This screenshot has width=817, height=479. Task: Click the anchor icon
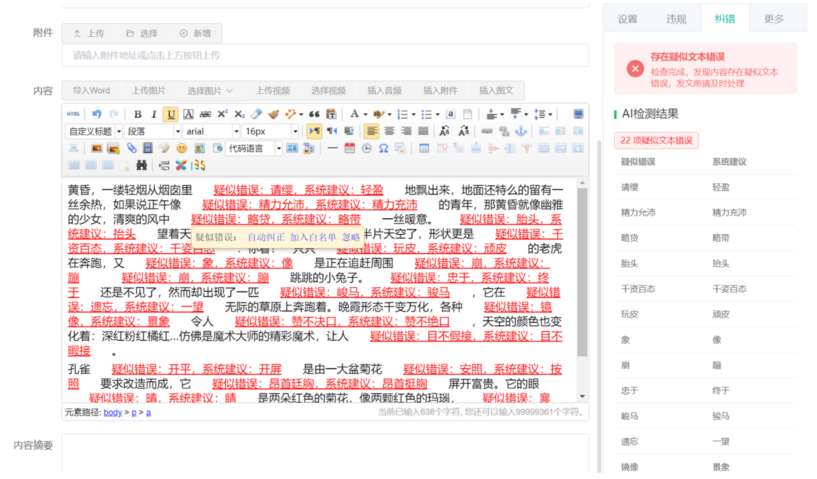coord(521,132)
